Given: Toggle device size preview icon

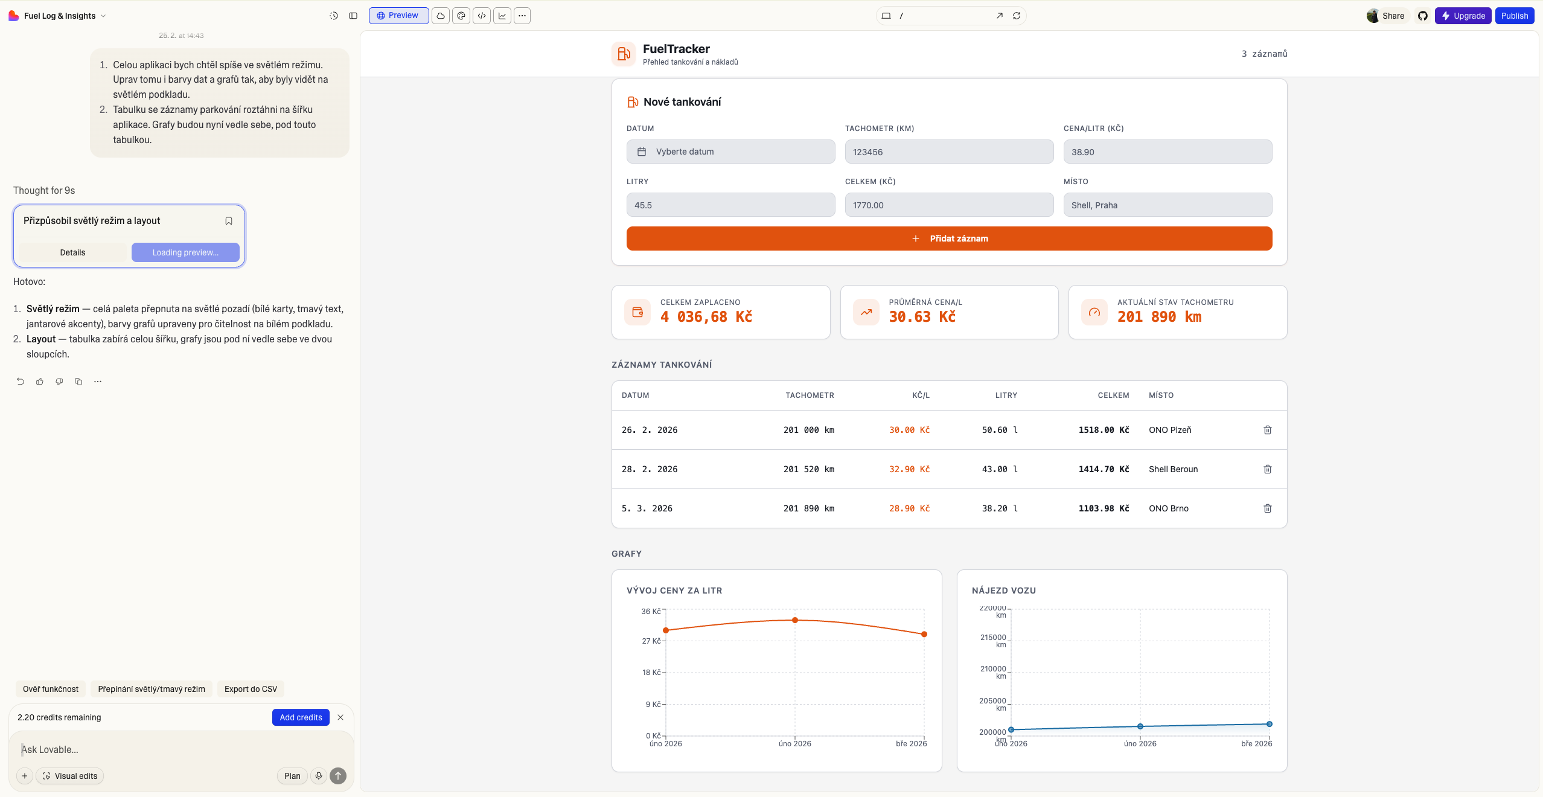Looking at the screenshot, I should point(886,16).
